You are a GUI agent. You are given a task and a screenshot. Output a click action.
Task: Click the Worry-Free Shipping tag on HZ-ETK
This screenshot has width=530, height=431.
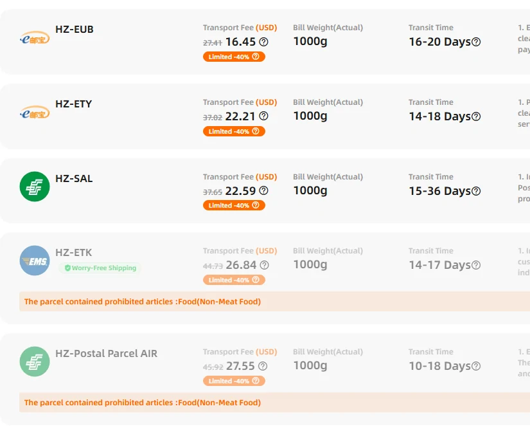click(100, 268)
